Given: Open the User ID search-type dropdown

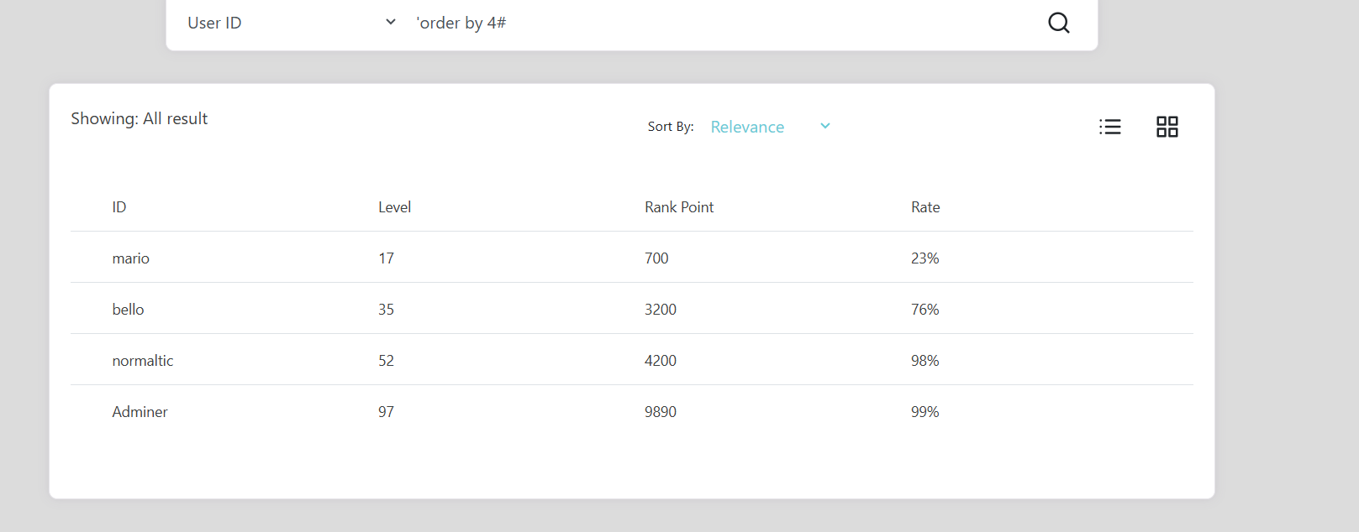Looking at the screenshot, I should click(292, 23).
